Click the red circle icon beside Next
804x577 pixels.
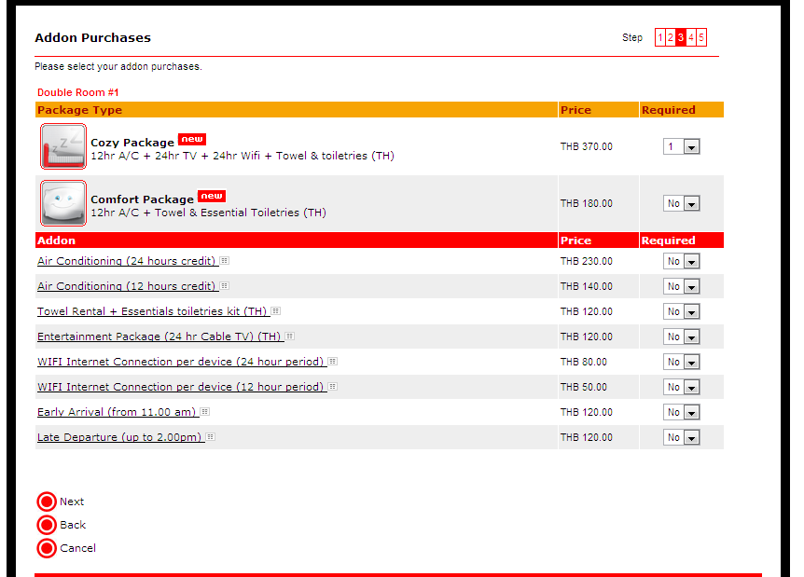click(x=47, y=501)
